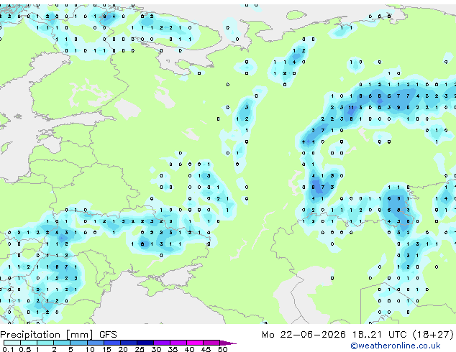Pick the 15–20 mm legend swatch
456x352 pixels.
[x=111, y=343]
